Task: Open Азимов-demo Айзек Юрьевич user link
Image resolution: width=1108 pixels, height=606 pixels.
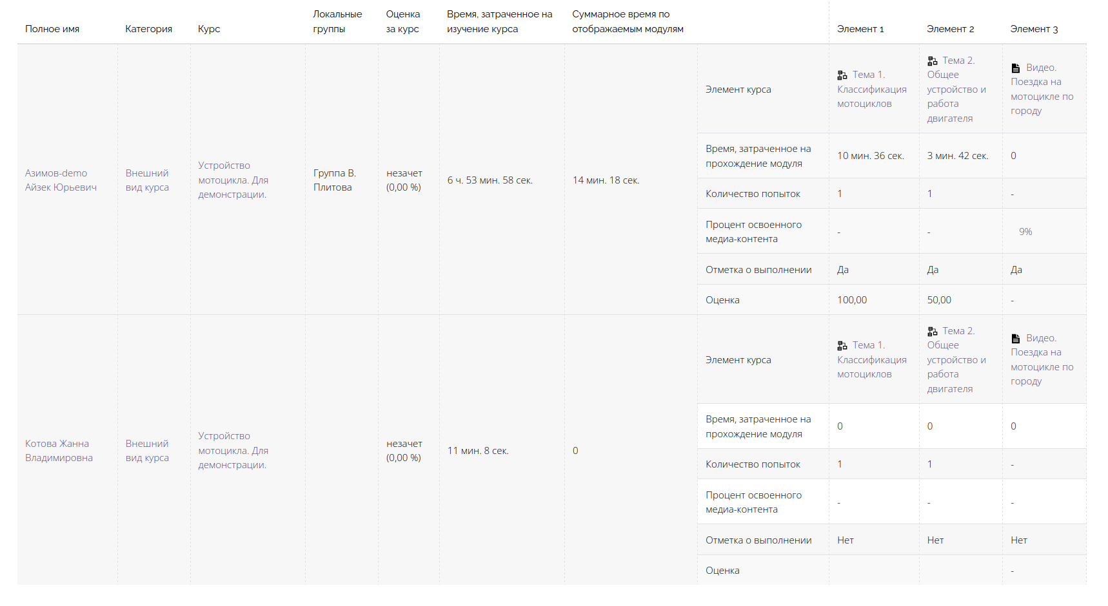Action: (61, 180)
